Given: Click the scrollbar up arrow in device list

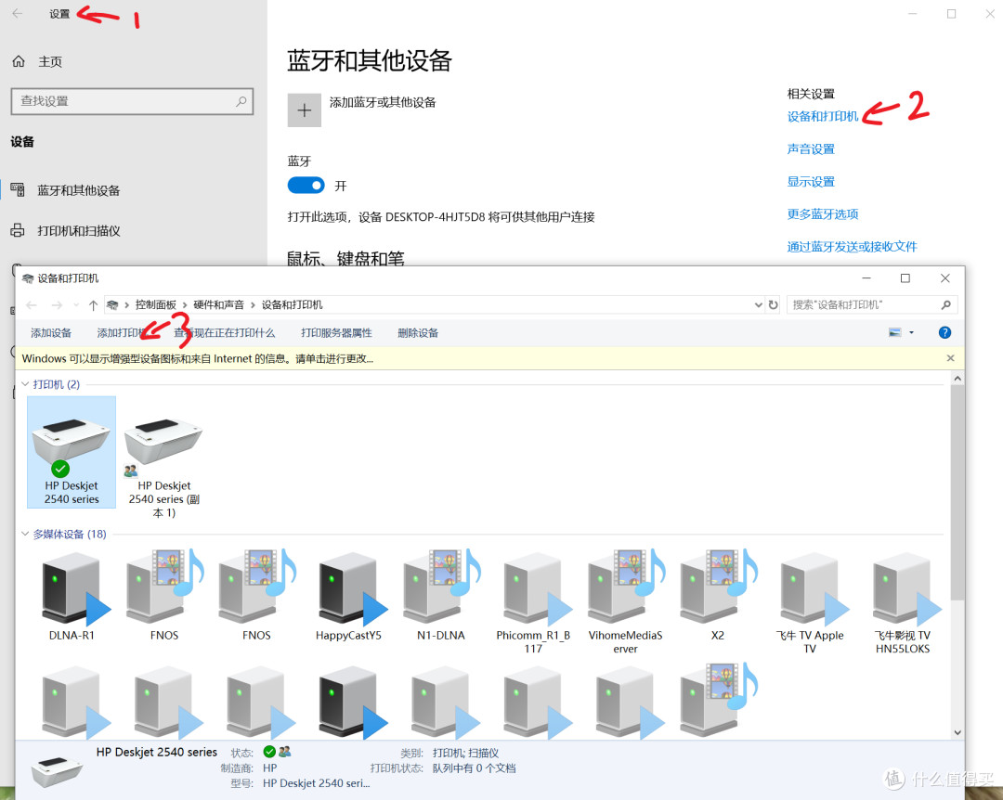Looking at the screenshot, I should click(x=957, y=378).
